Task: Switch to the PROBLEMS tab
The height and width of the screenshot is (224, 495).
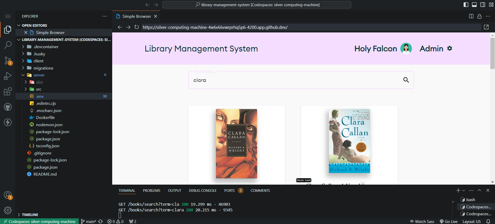Action: (151, 191)
